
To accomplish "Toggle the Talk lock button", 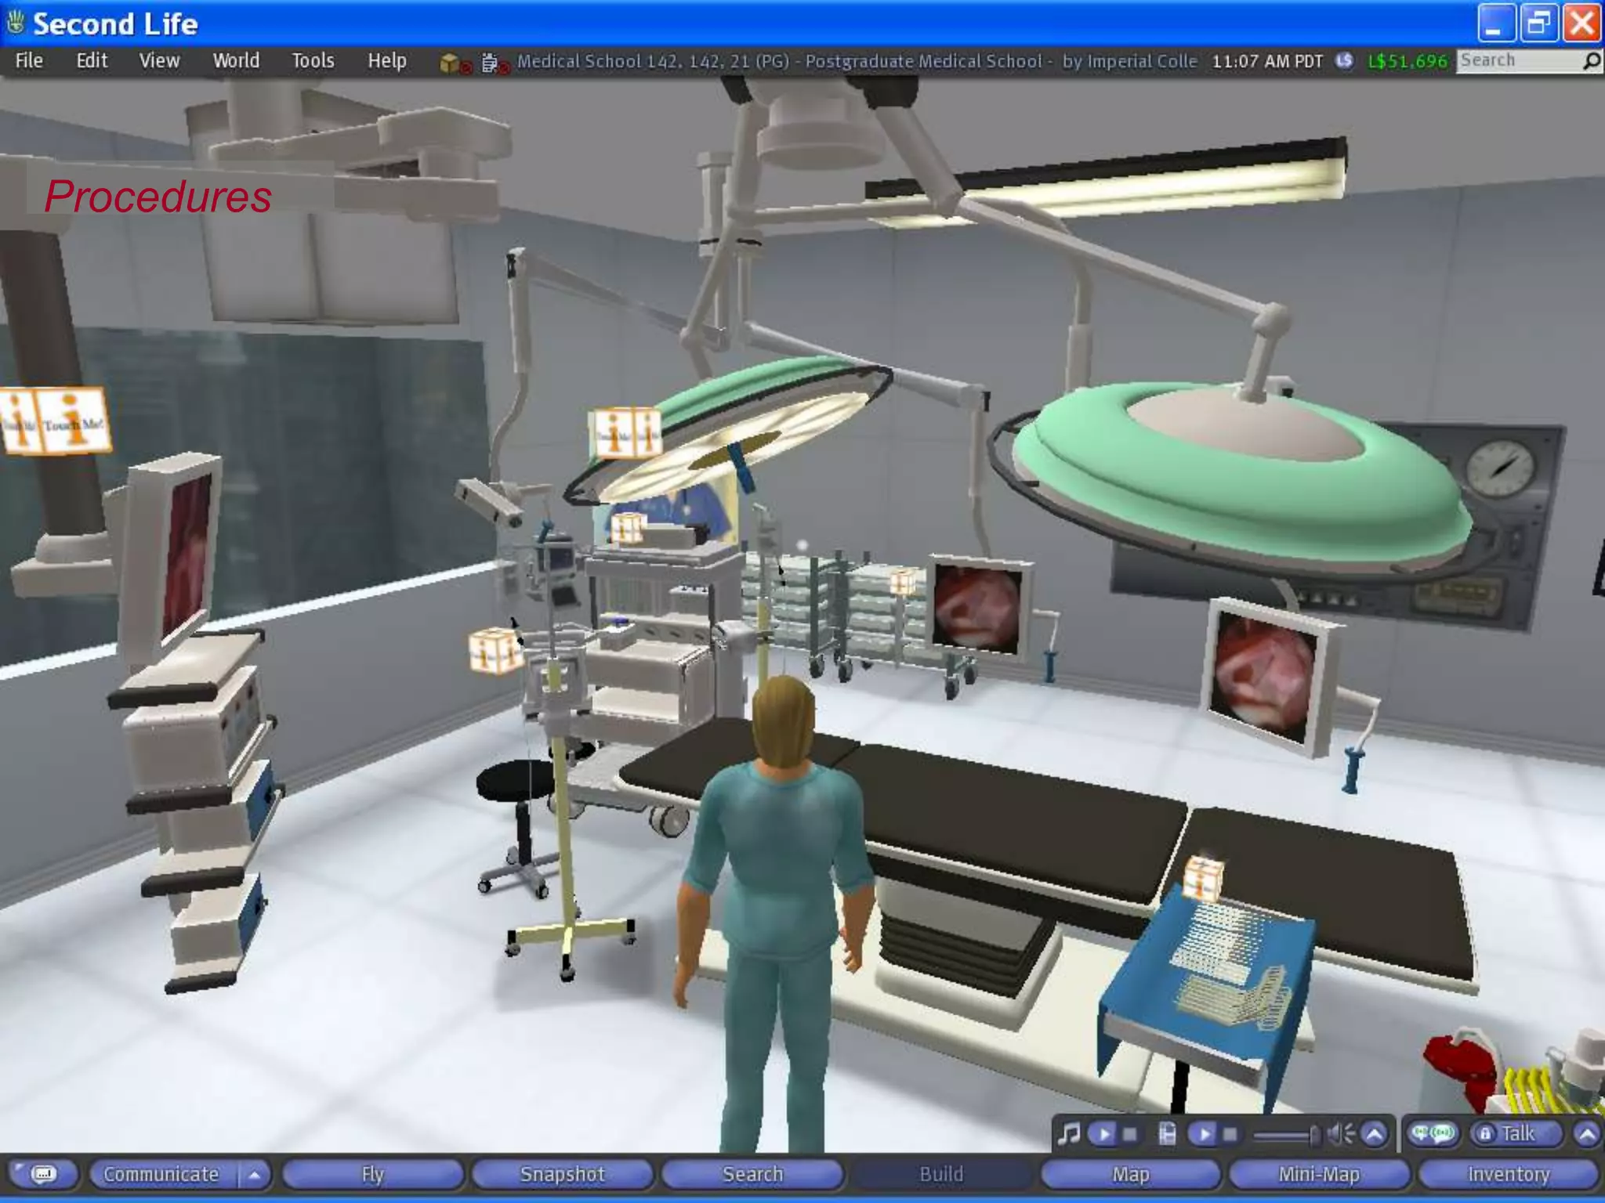I will pos(1485,1133).
